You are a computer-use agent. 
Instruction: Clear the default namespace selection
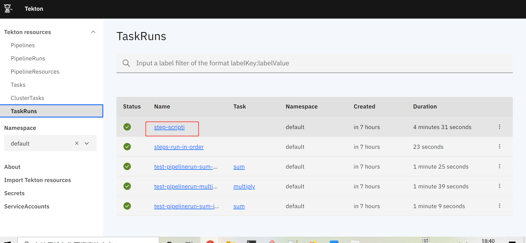(x=77, y=143)
